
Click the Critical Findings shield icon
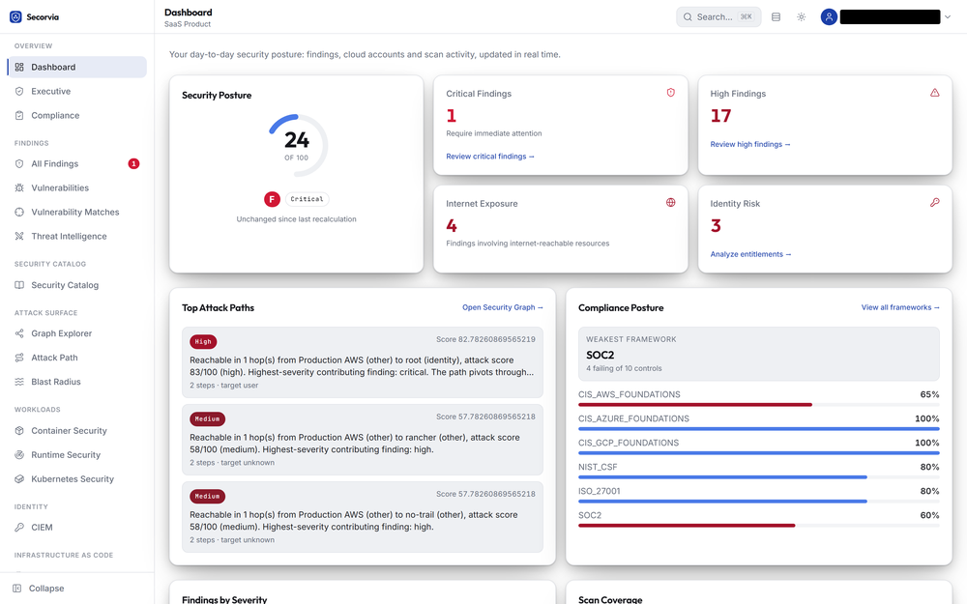pyautogui.click(x=670, y=93)
